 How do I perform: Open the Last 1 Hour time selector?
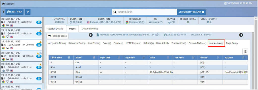[x=14, y=12]
